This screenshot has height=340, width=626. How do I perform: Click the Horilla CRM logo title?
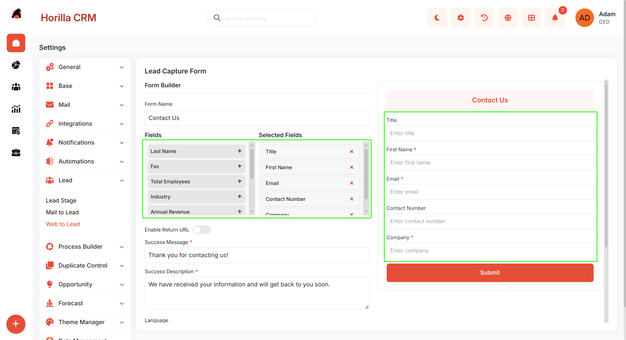(68, 18)
